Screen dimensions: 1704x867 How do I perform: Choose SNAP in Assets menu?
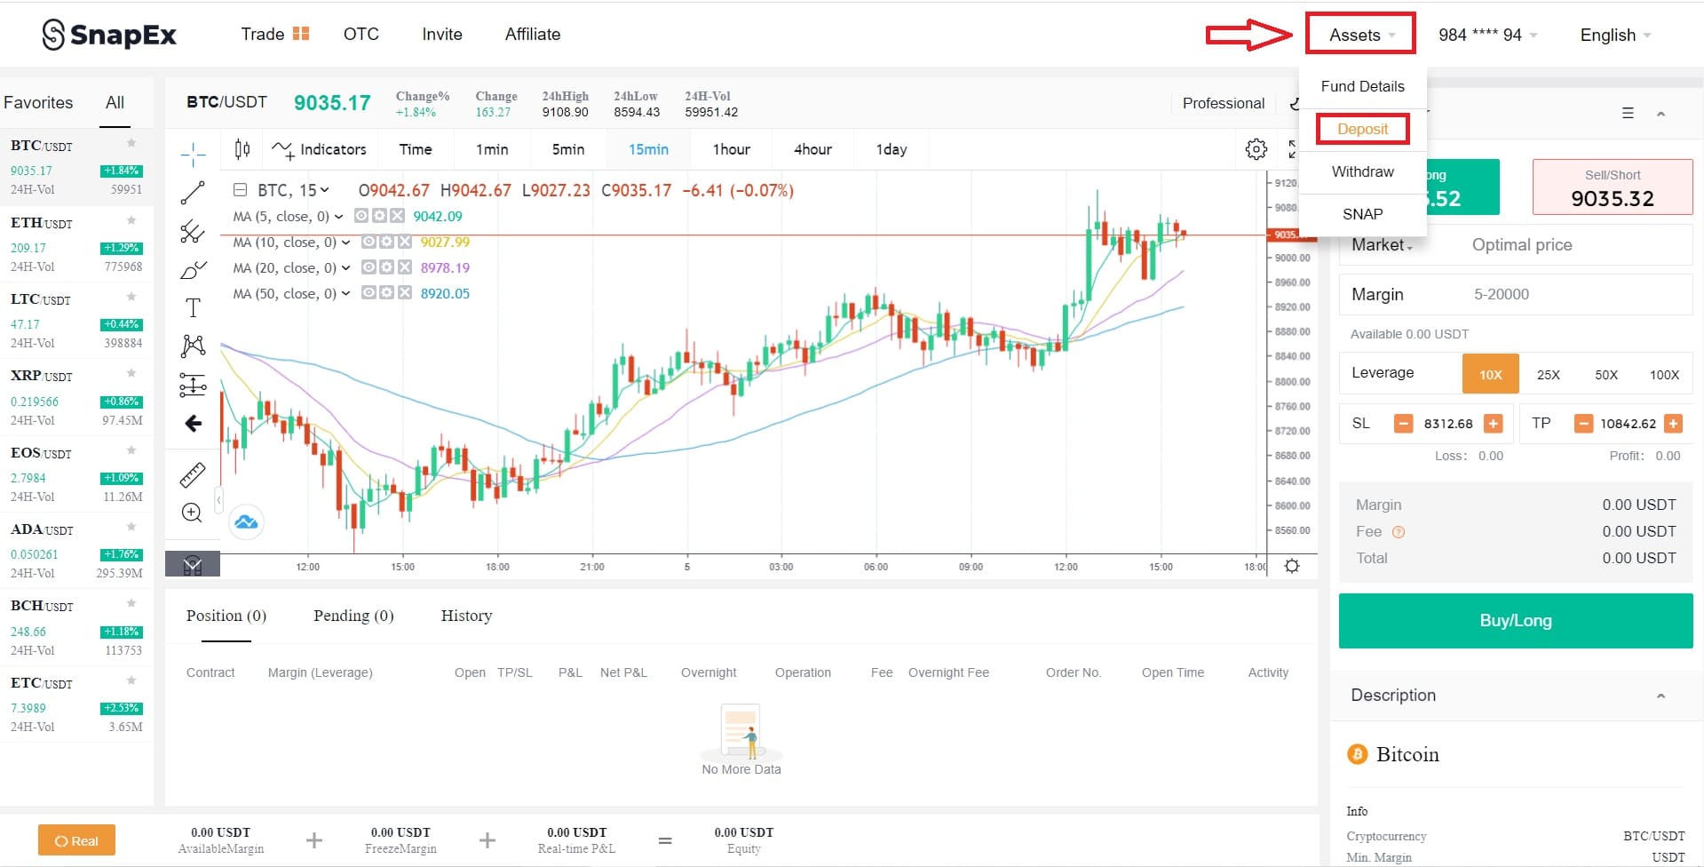click(1362, 214)
